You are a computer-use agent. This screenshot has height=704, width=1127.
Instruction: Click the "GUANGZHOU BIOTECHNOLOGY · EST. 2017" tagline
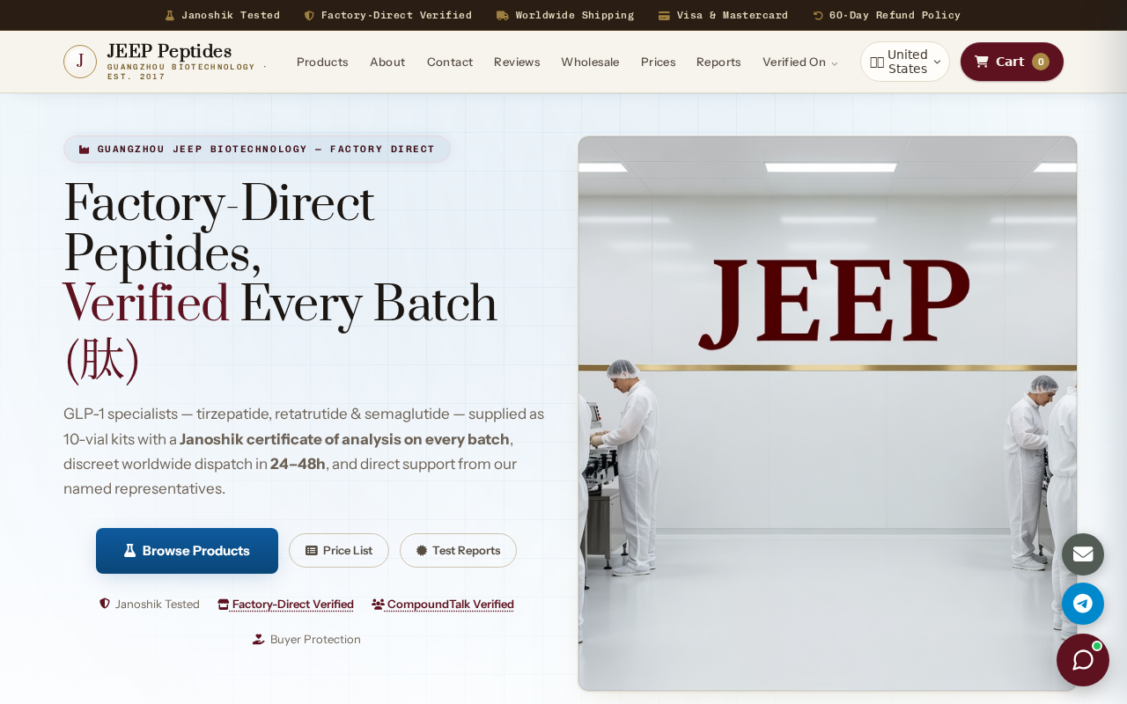tap(188, 71)
